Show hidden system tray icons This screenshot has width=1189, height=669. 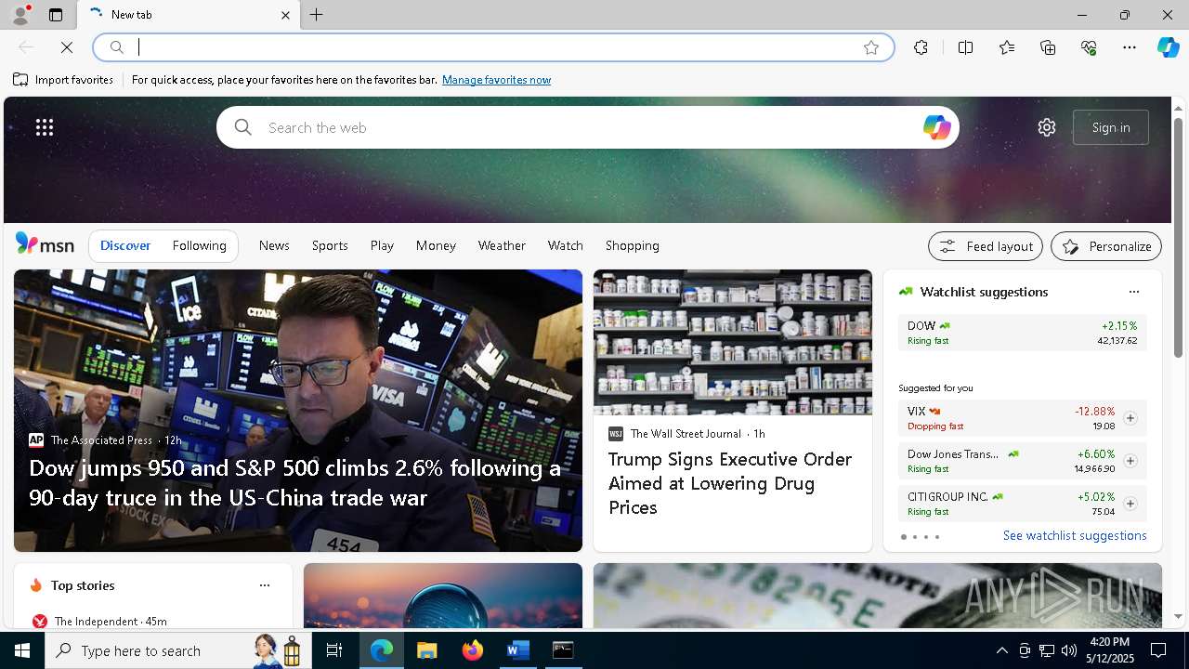coord(1001,650)
